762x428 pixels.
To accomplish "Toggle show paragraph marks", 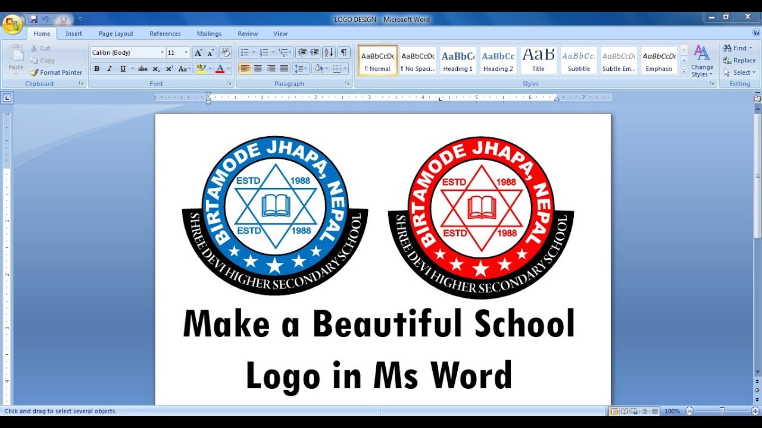I will pos(344,52).
